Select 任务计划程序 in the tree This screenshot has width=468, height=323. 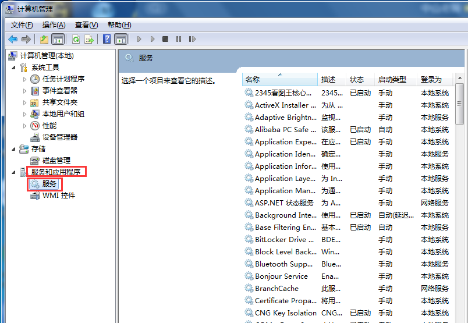tap(63, 79)
